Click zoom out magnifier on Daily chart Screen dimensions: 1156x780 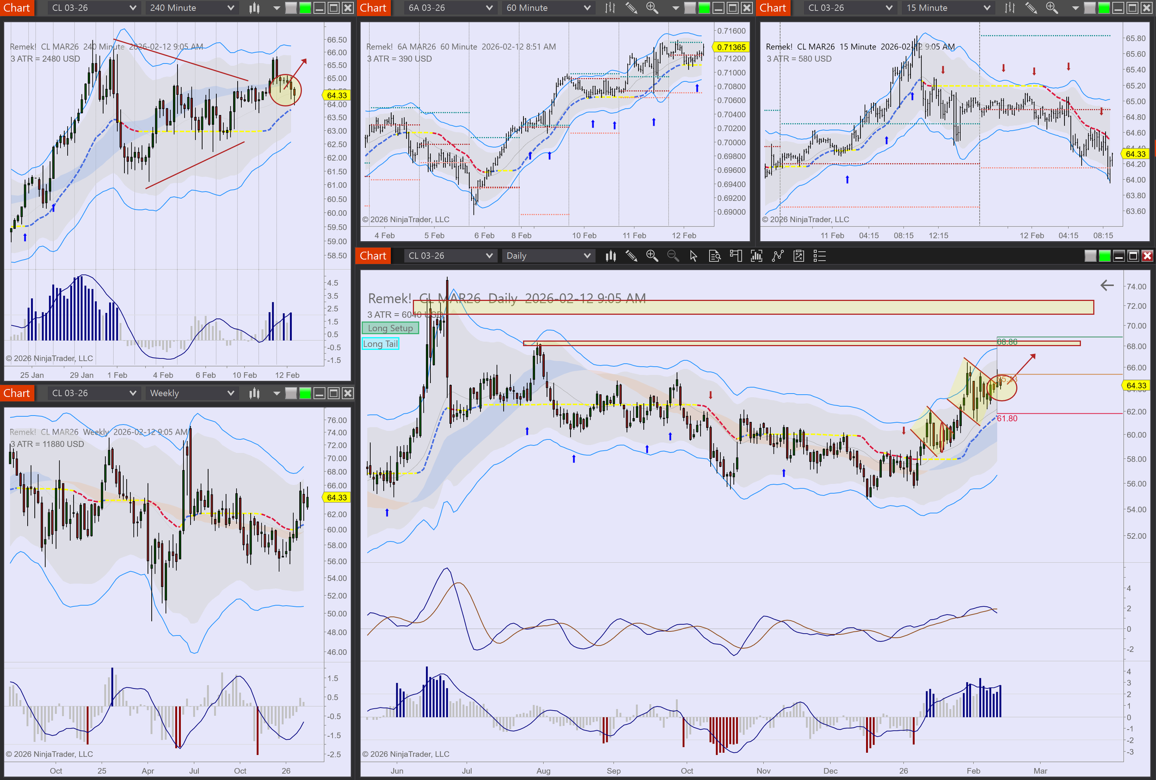672,256
